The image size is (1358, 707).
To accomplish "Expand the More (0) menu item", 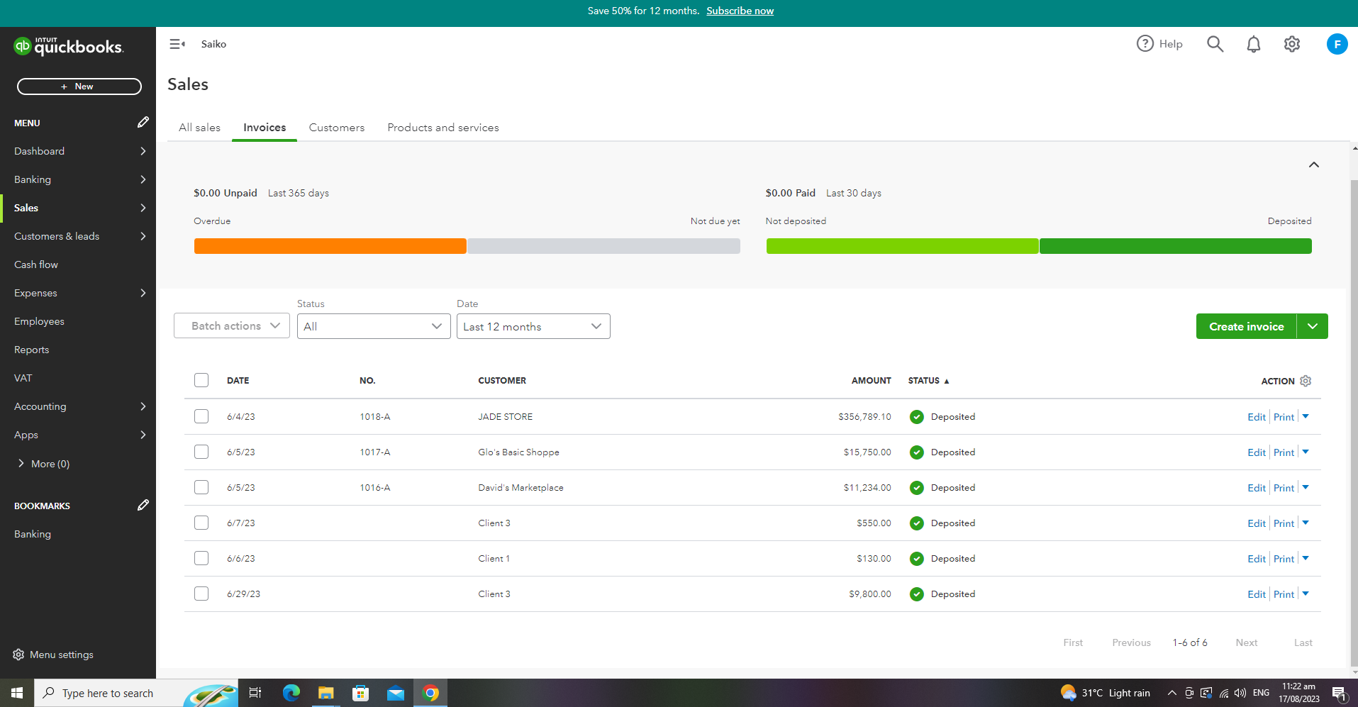I will click(43, 464).
